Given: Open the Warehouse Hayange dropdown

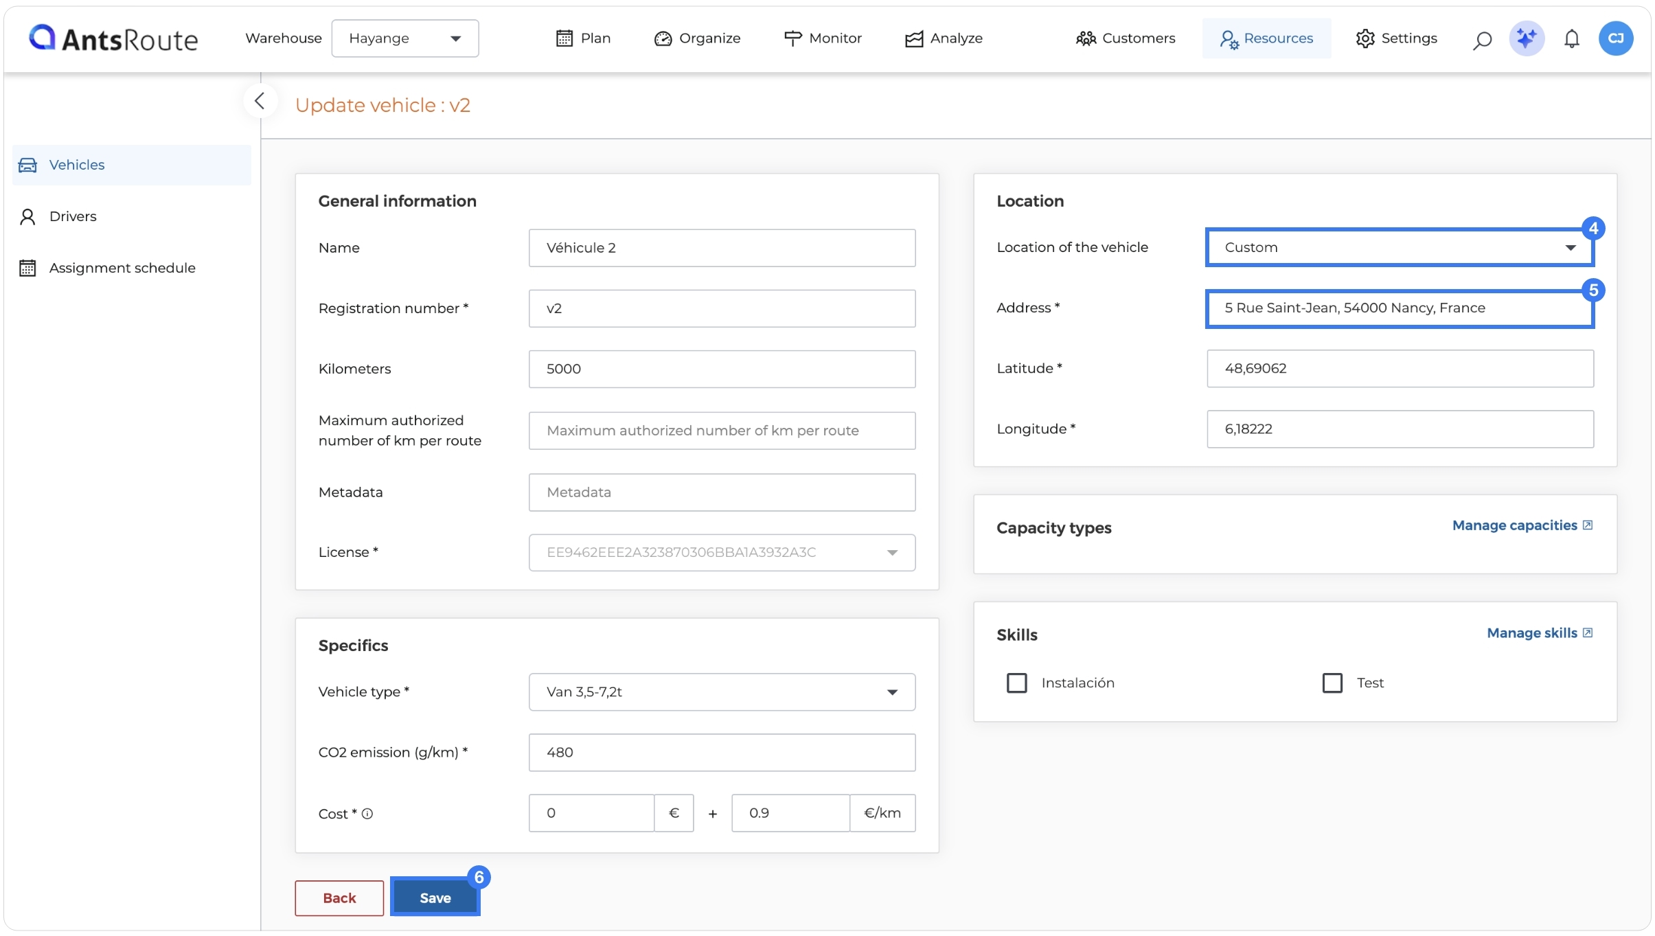Looking at the screenshot, I should tap(405, 38).
